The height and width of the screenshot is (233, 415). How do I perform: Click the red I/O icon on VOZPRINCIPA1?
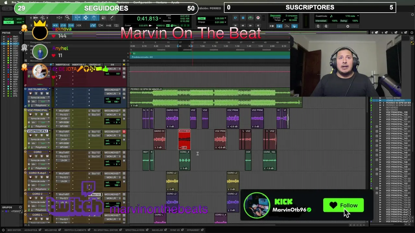124,132
